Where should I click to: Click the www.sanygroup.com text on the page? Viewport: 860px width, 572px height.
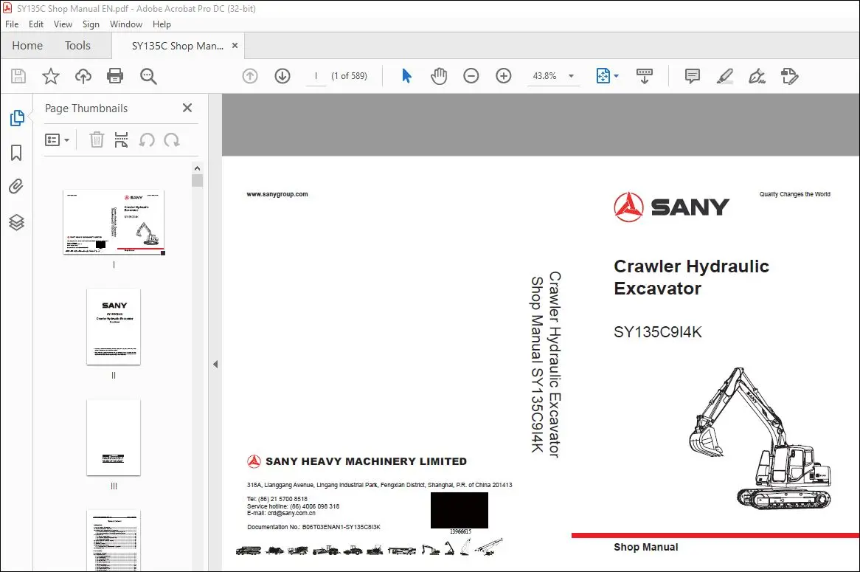coord(277,194)
